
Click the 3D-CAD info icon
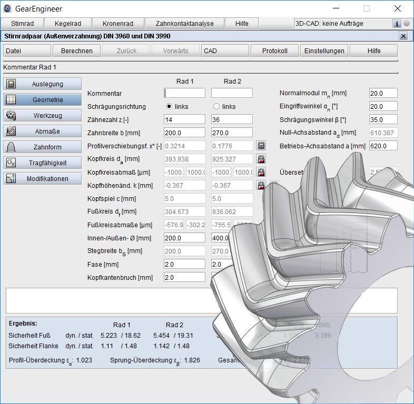[397, 24]
